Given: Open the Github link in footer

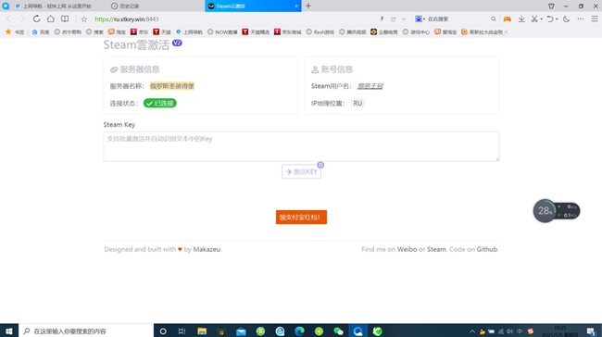Looking at the screenshot, I should pos(487,249).
